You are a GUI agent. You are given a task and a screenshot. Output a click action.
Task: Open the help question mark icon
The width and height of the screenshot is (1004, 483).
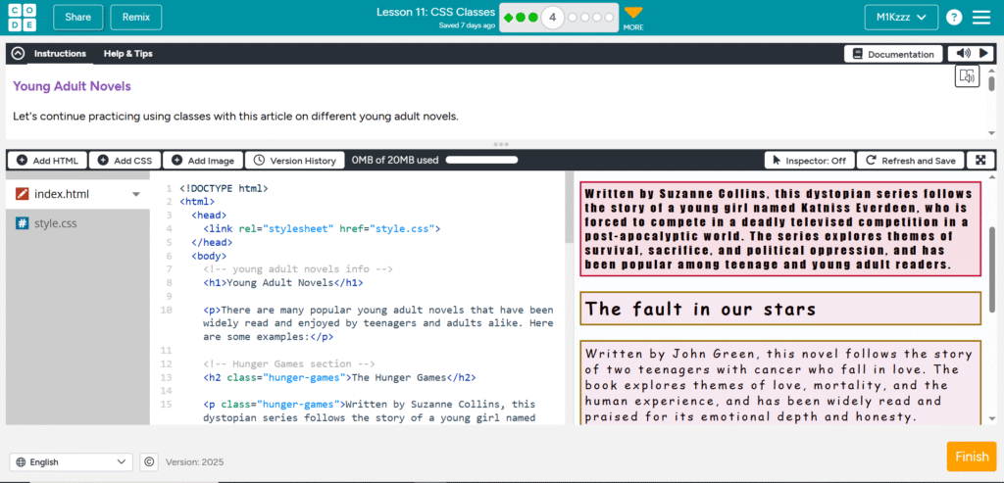click(953, 17)
